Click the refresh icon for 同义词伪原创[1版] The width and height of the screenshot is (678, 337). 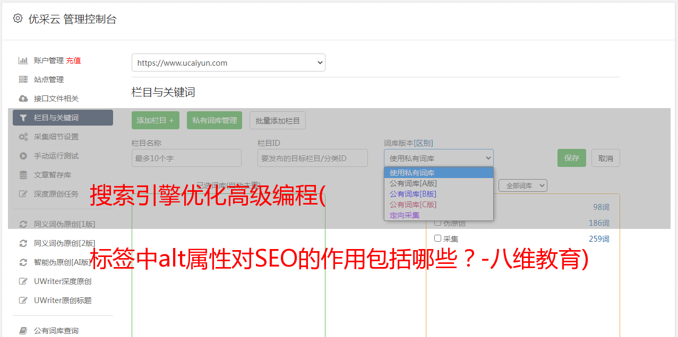(23, 224)
